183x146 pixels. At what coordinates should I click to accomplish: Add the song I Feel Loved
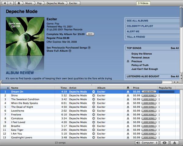point(149,122)
